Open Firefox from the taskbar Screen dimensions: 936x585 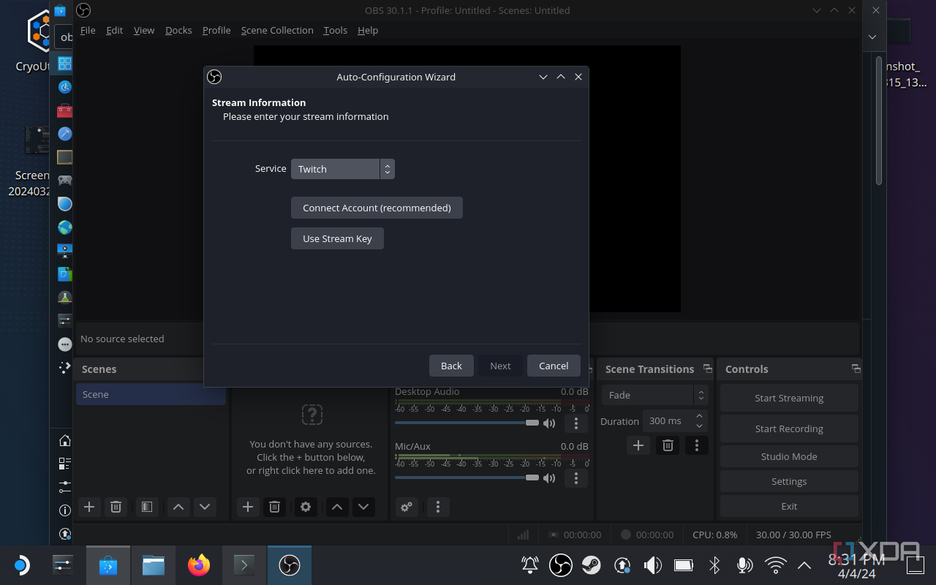(x=199, y=565)
